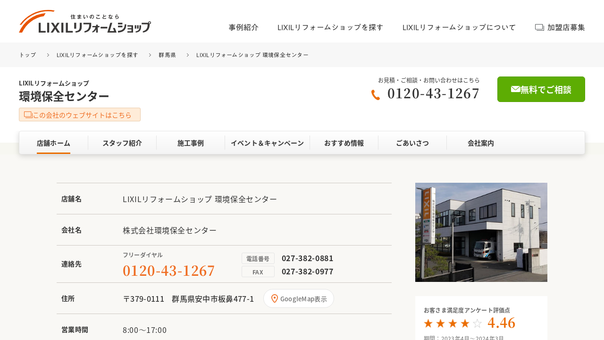The width and height of the screenshot is (604, 340).
Task: Click the business hours 8:00〜17:00
Action: [144, 330]
